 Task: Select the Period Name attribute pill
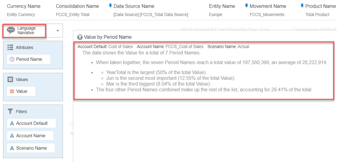[29, 59]
